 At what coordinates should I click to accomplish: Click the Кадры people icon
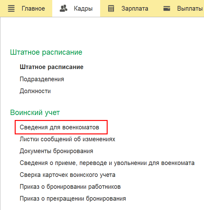[x=64, y=8]
